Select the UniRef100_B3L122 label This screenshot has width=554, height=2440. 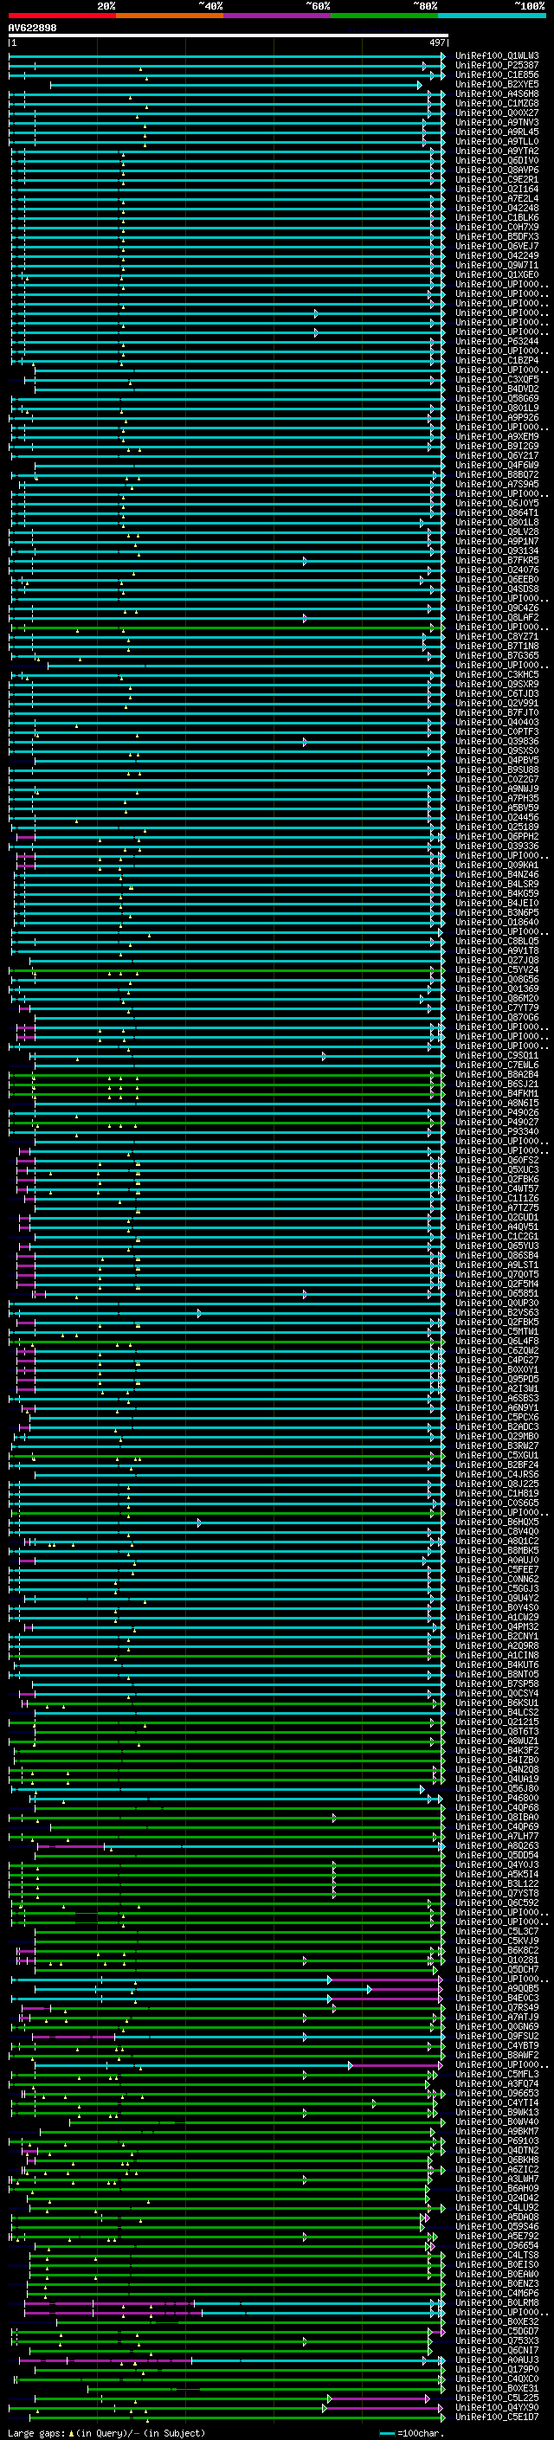[x=497, y=1882]
